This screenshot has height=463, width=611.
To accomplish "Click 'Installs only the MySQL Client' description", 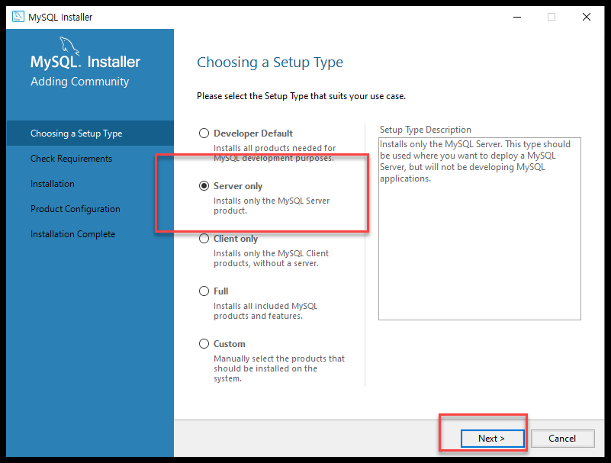I will point(272,259).
